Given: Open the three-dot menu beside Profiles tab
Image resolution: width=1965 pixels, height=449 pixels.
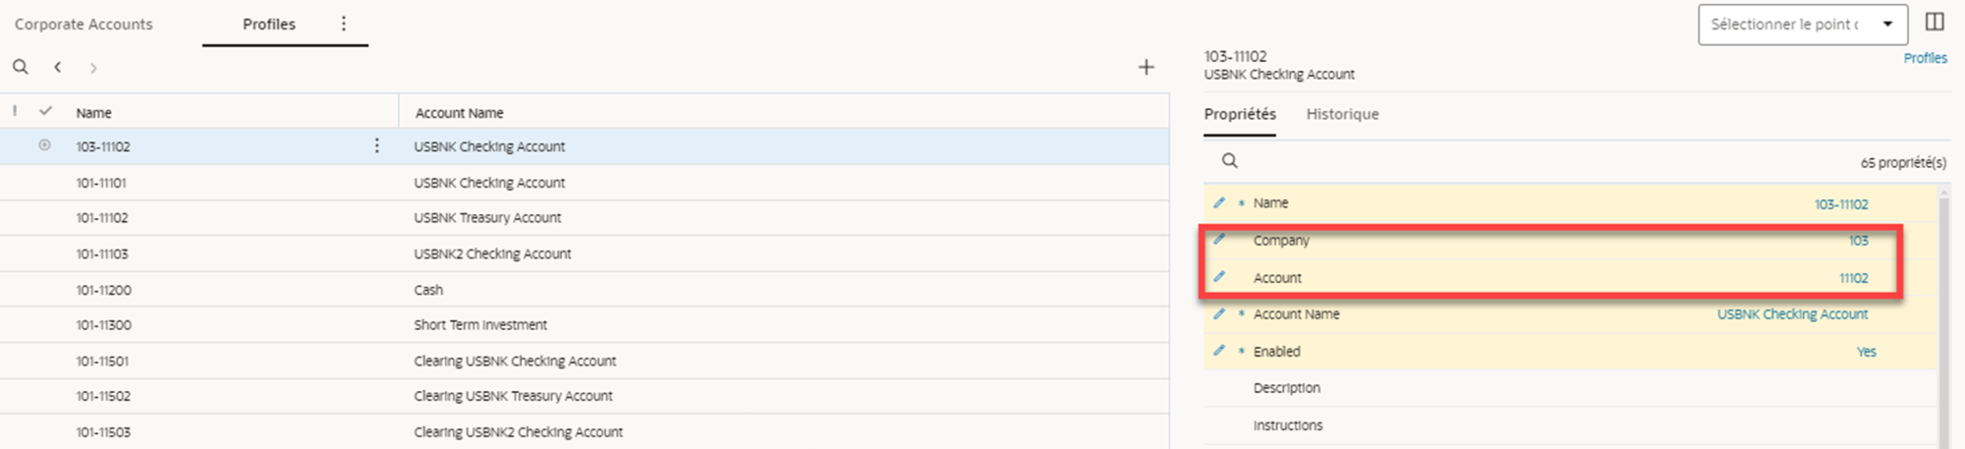Looking at the screenshot, I should tap(343, 24).
